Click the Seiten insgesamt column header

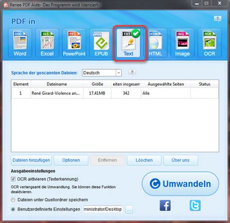tap(126, 84)
